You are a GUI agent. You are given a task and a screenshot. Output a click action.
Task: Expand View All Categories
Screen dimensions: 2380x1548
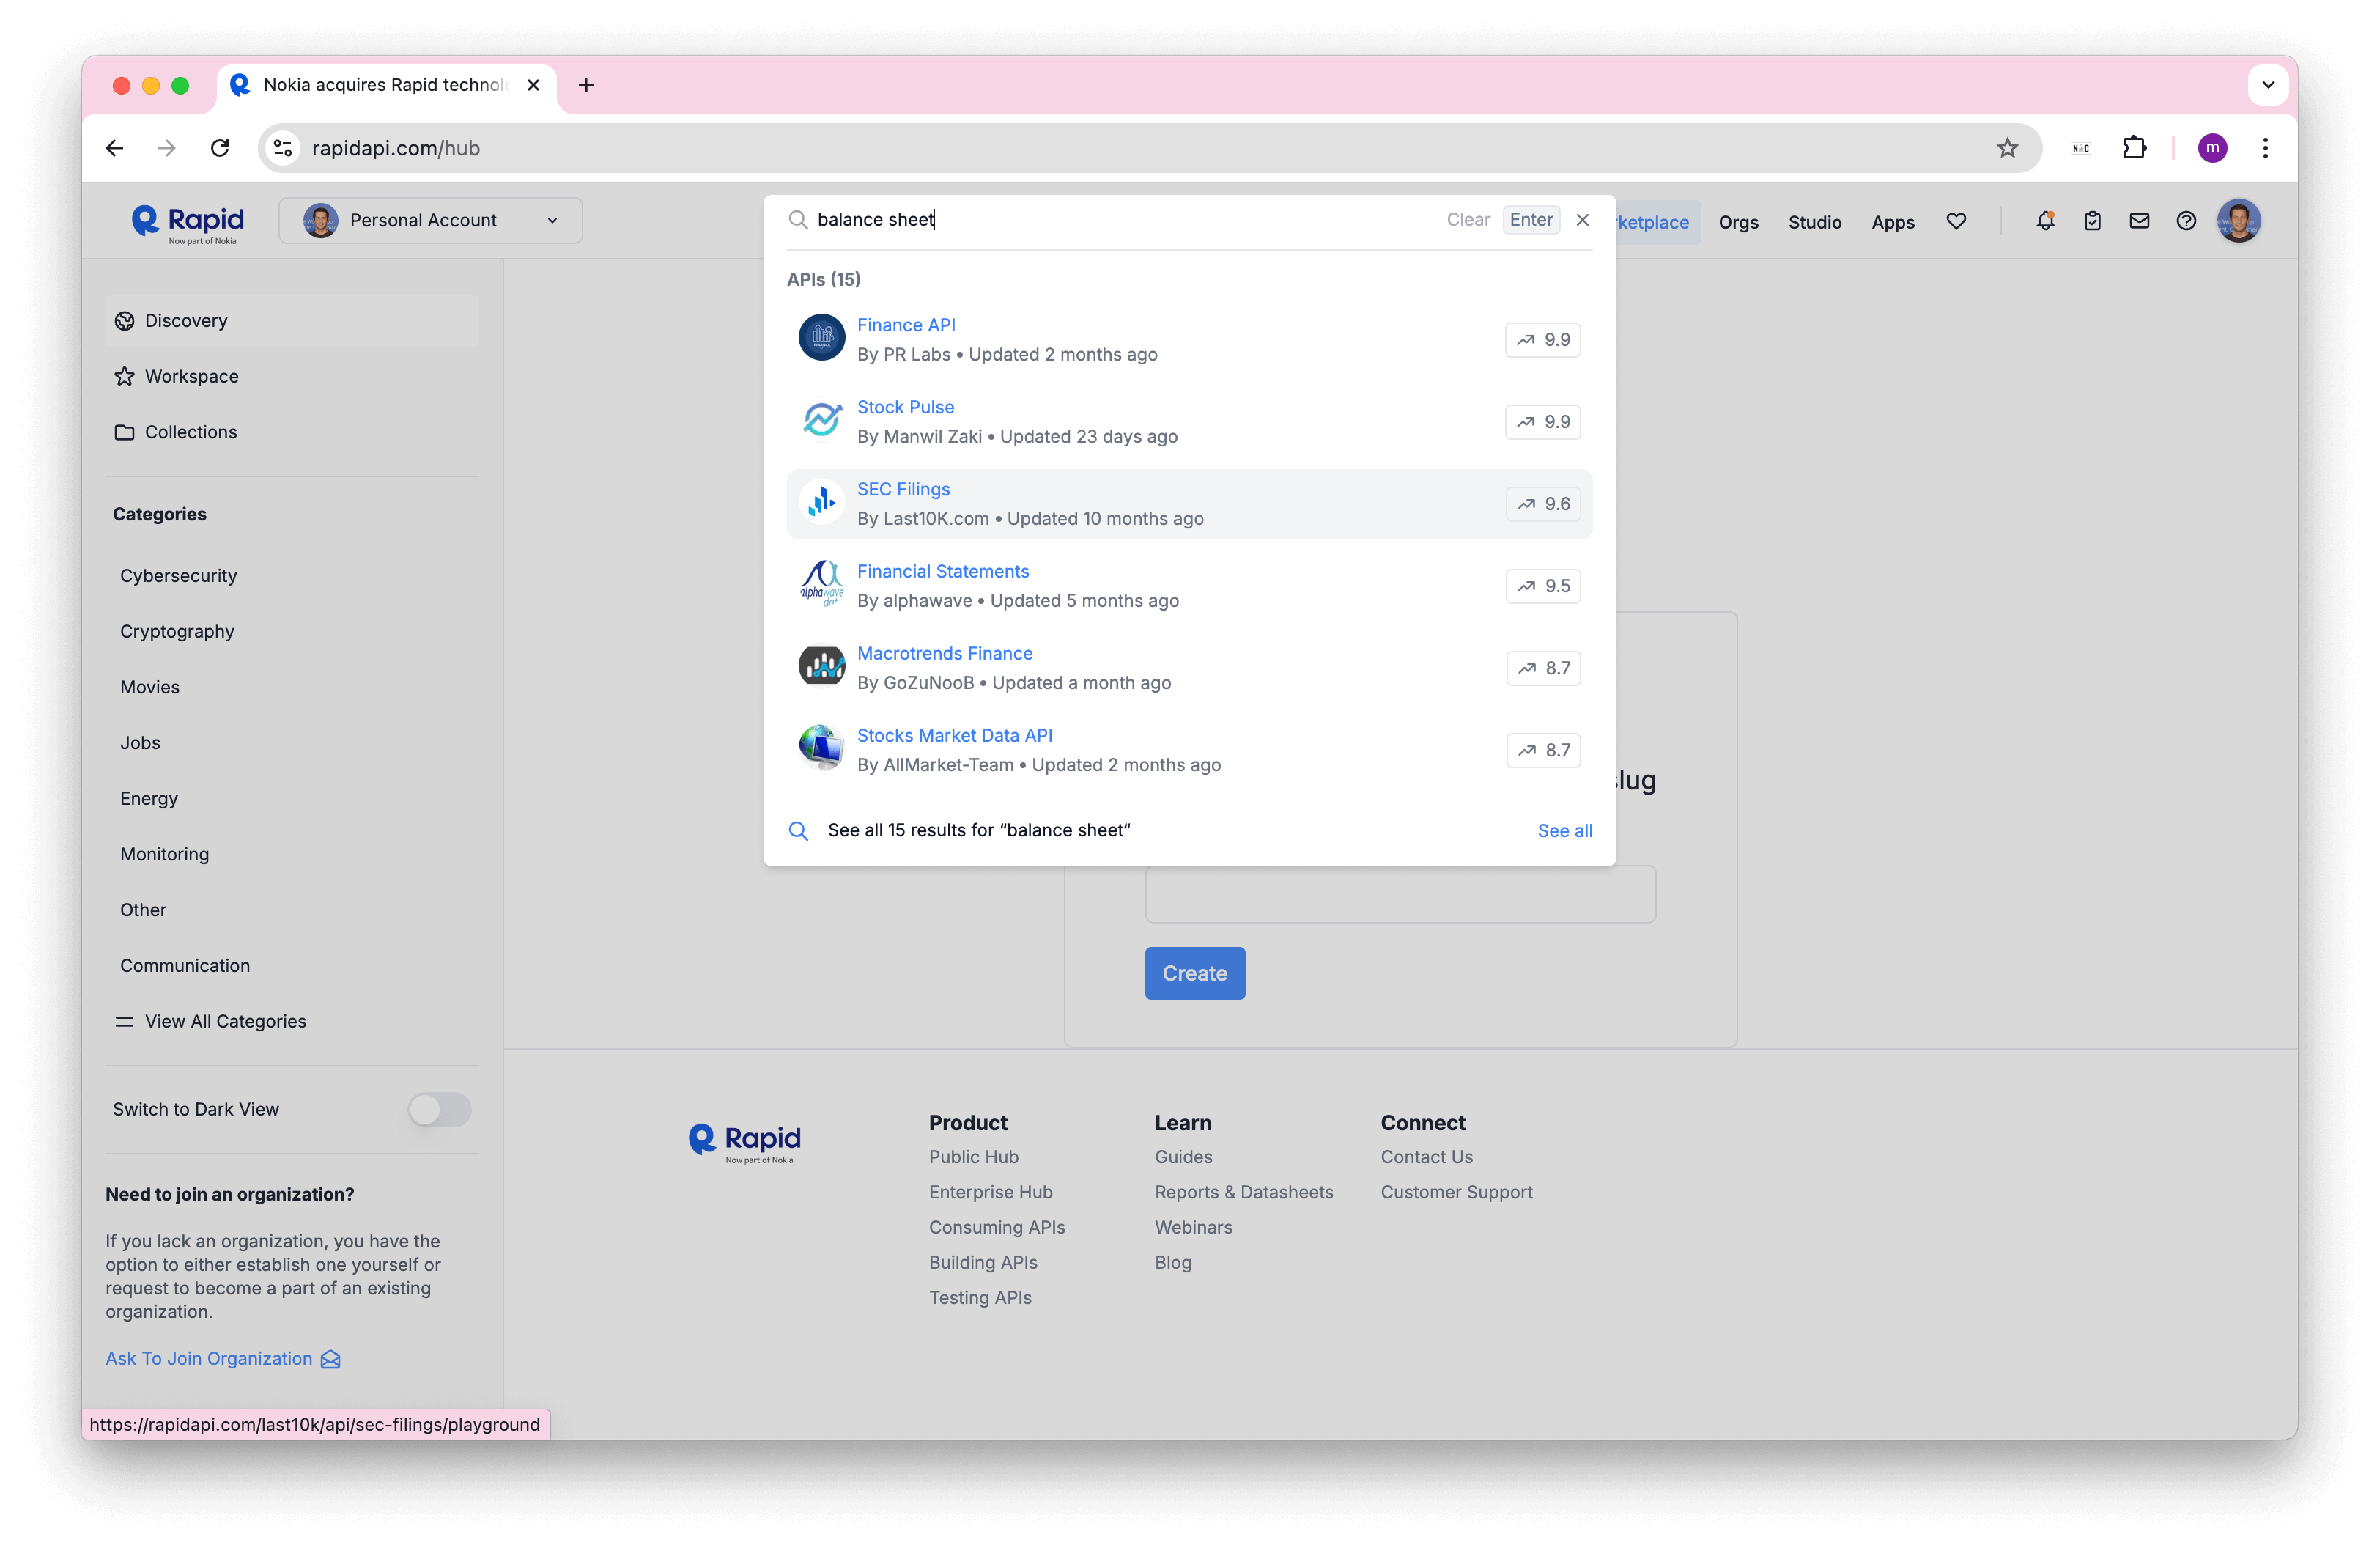click(210, 1021)
